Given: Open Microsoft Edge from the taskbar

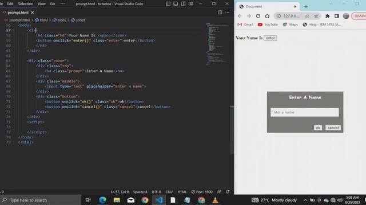Looking at the screenshot, I should tap(102, 200).
